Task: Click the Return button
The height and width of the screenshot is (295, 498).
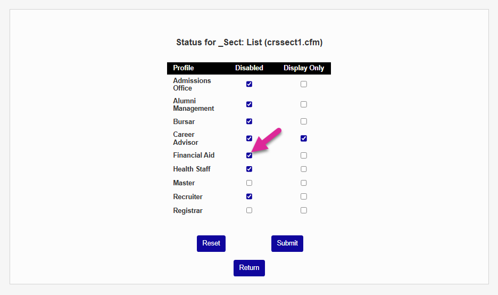Action: coord(249,268)
